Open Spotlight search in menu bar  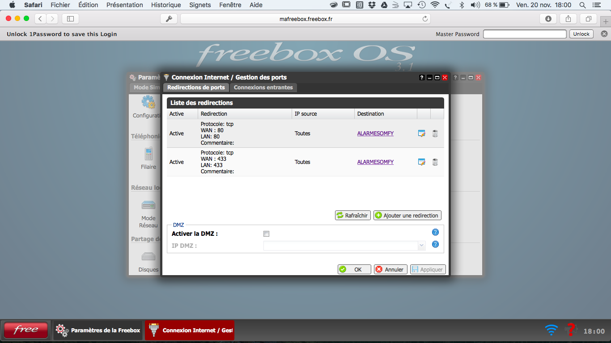pyautogui.click(x=582, y=5)
